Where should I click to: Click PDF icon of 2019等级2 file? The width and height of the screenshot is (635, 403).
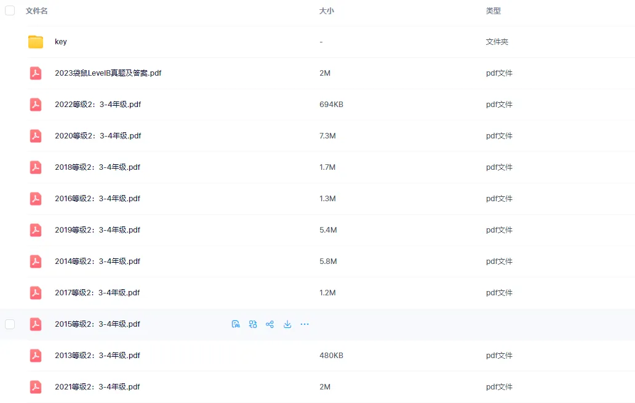(x=36, y=230)
